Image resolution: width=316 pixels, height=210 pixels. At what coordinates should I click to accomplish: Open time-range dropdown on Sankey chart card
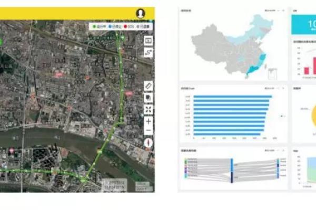[270, 150]
